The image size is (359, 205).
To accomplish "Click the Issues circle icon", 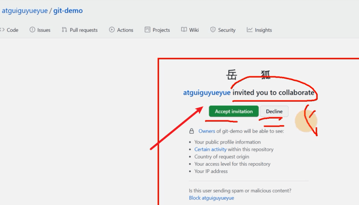I will (33, 29).
